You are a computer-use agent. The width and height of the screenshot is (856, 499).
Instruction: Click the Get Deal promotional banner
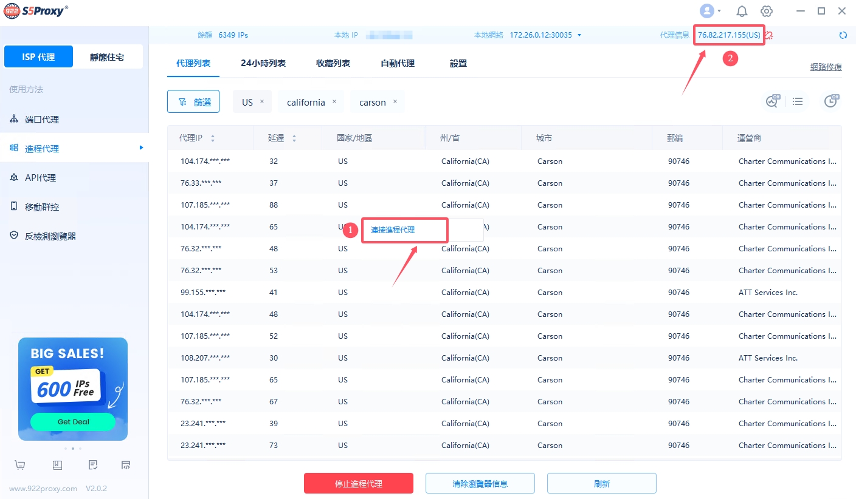coord(73,421)
